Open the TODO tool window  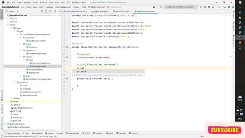pyautogui.click(x=86, y=133)
